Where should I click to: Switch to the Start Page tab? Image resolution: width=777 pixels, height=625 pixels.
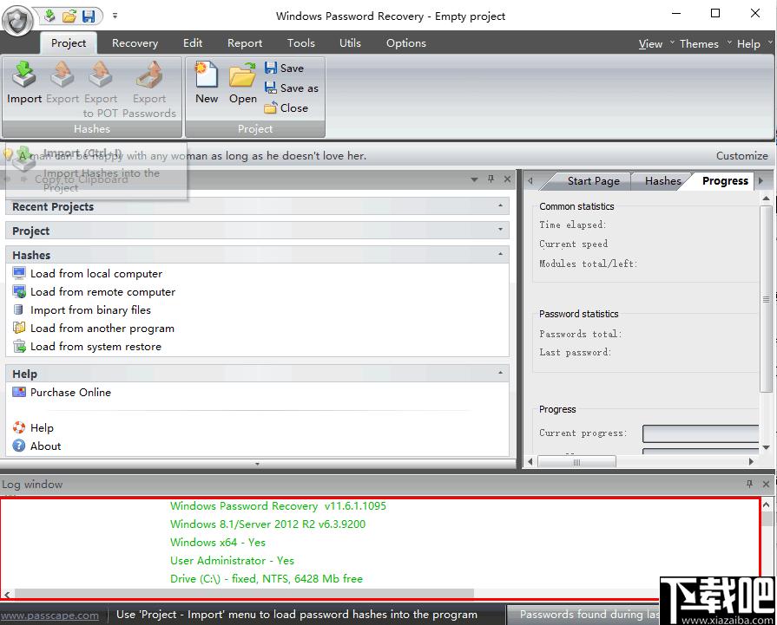point(593,181)
